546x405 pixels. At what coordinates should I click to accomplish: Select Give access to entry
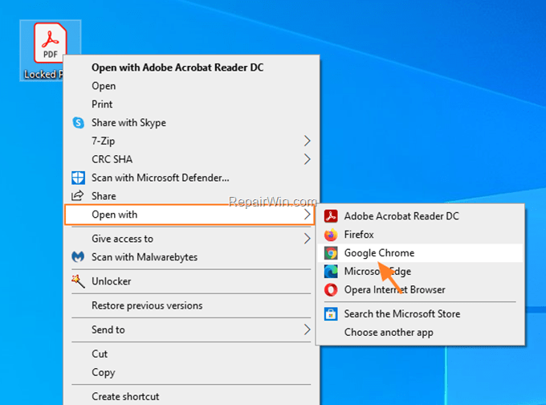coord(191,239)
